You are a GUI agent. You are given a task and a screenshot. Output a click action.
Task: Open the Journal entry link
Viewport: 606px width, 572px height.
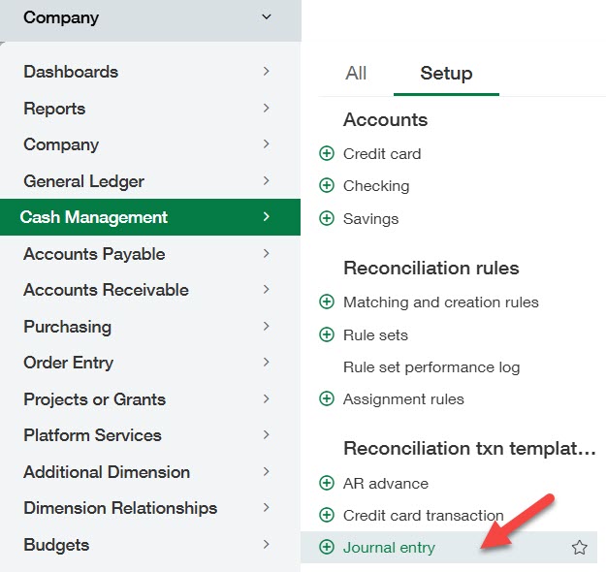coord(389,548)
